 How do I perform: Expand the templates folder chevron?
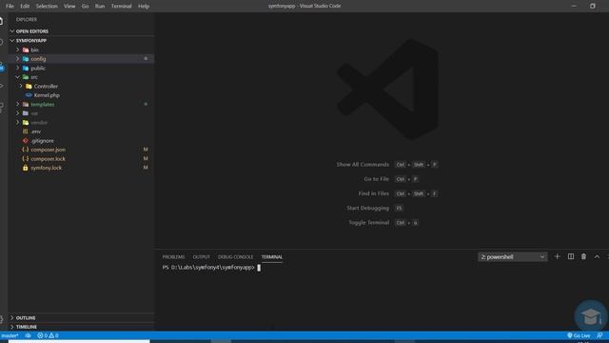pos(17,104)
